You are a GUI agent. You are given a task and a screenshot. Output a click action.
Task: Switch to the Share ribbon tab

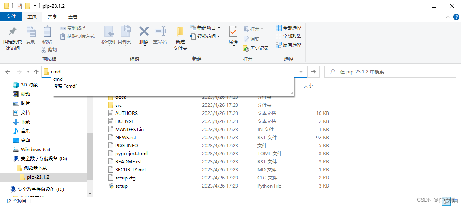coord(52,17)
